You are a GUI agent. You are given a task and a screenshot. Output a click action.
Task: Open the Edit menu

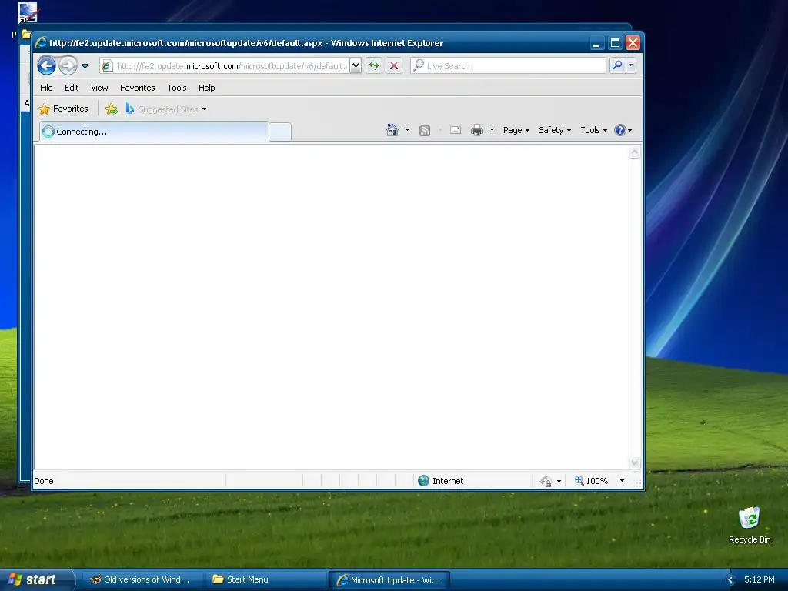[x=72, y=88]
